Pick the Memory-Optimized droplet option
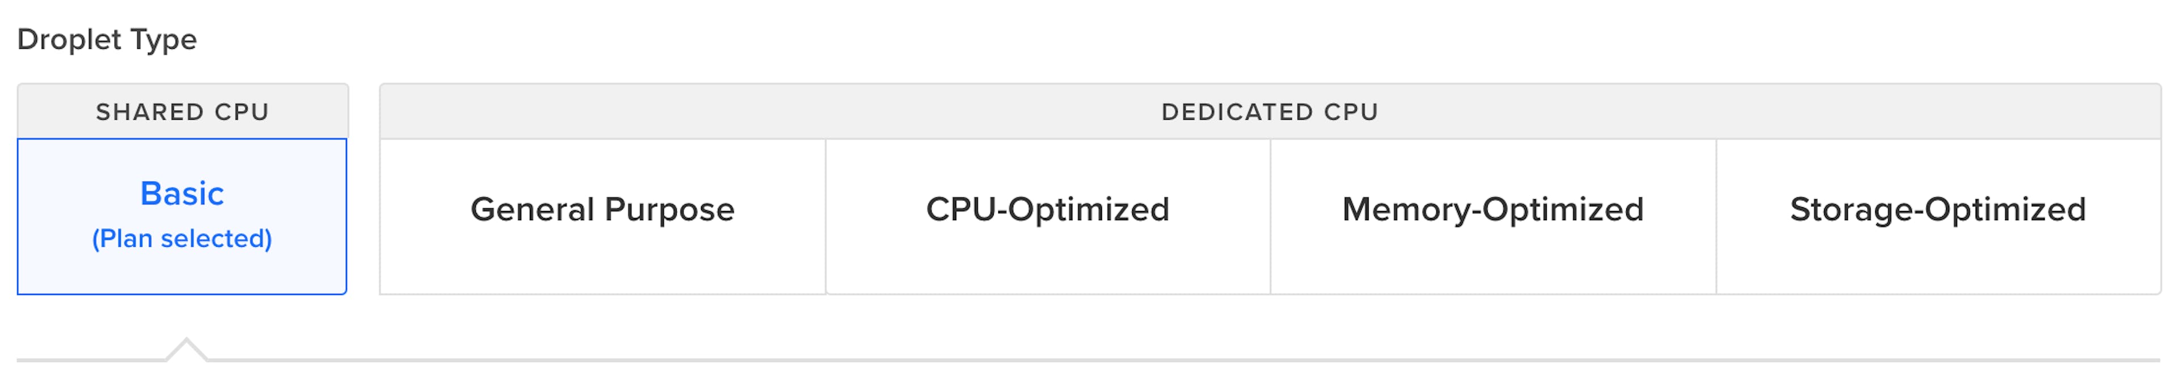2178x383 pixels. (x=1493, y=216)
